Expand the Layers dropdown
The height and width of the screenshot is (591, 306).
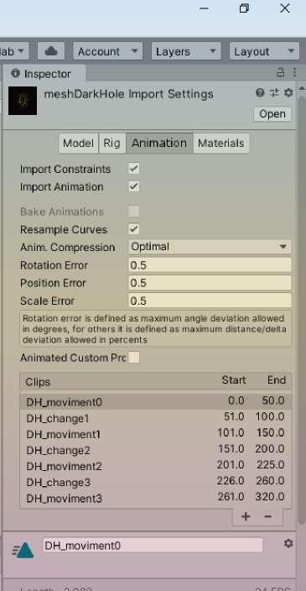[x=186, y=51]
